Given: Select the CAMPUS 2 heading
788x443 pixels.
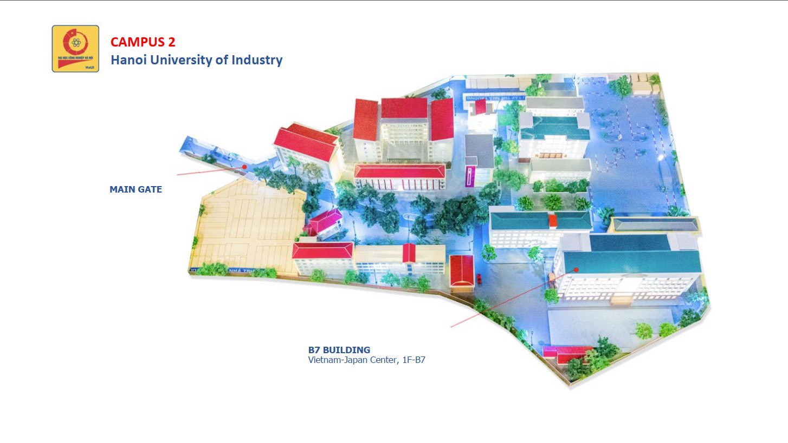Looking at the screenshot, I should point(143,42).
